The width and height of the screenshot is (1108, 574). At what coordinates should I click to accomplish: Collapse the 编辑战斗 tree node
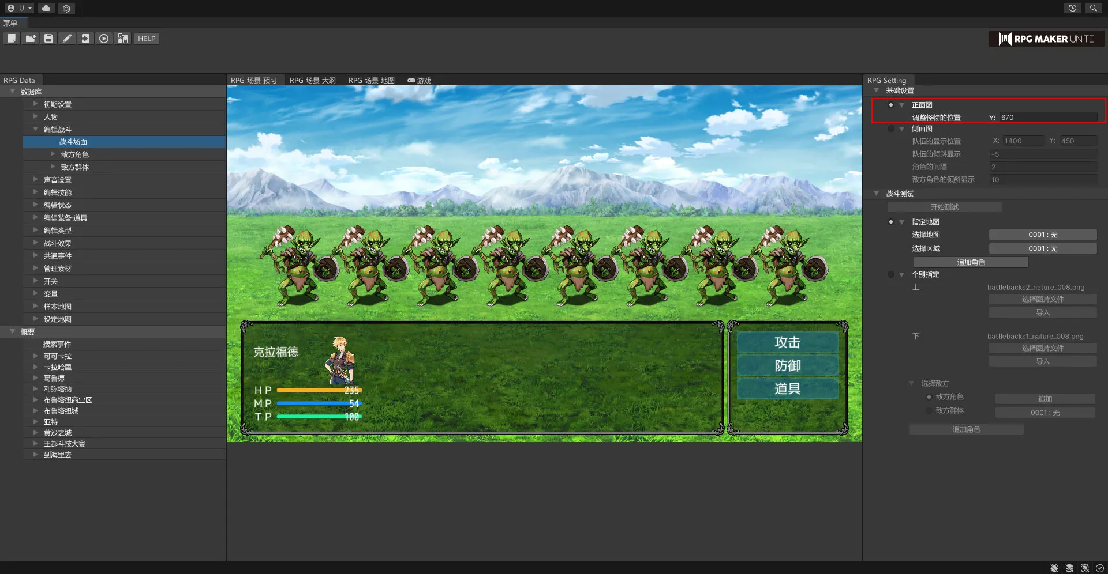pyautogui.click(x=36, y=130)
